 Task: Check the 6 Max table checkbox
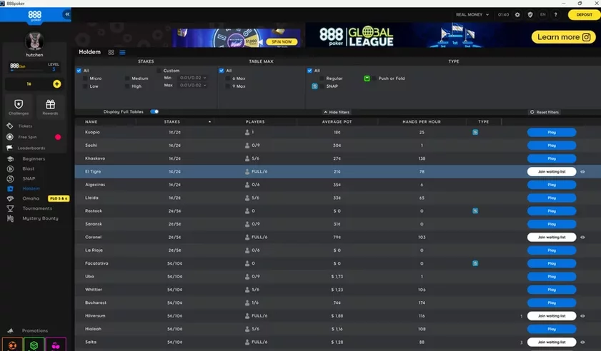[228, 78]
